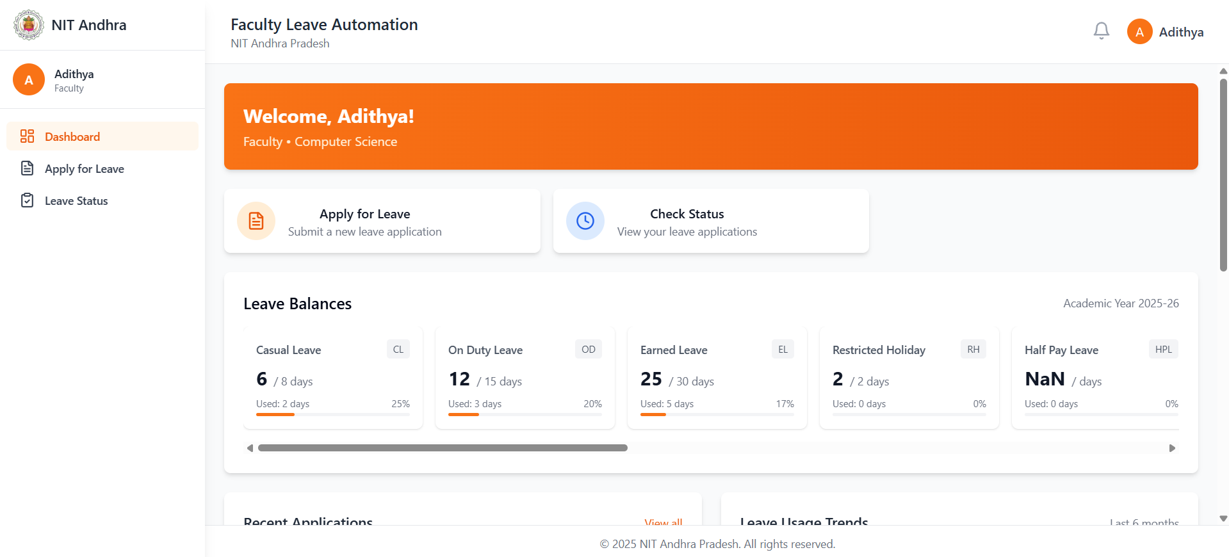Click the header avatar next to Adithya
1229x557 pixels.
click(1140, 31)
